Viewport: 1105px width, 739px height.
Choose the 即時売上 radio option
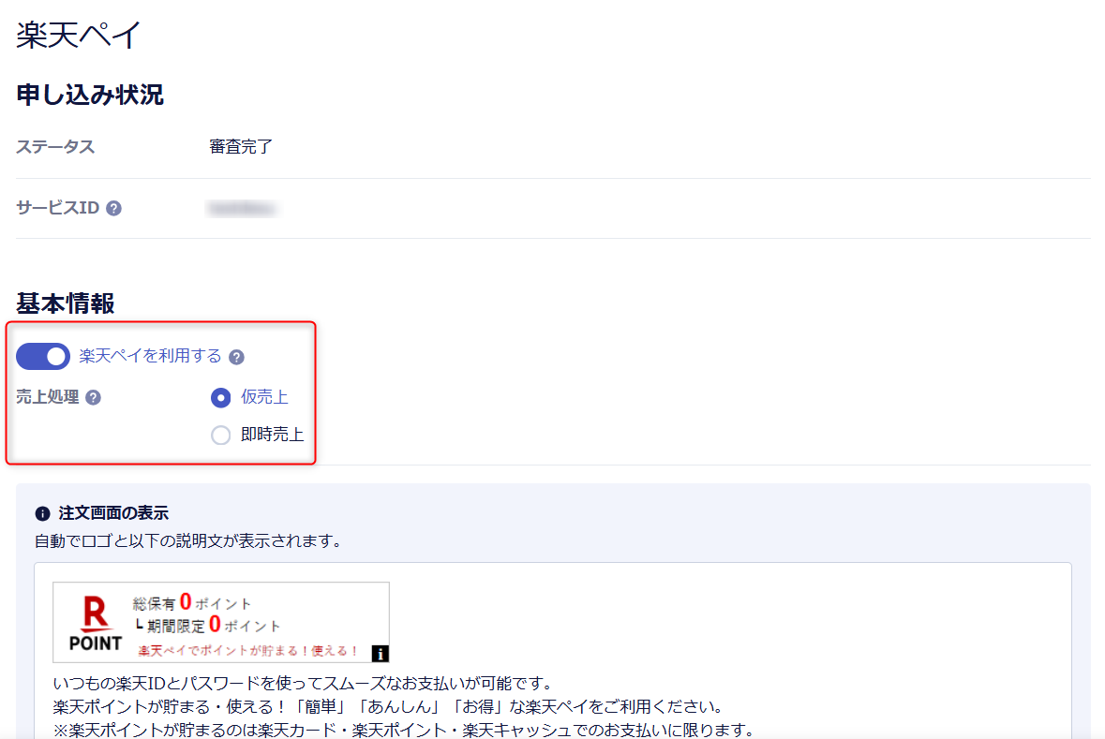coord(220,435)
